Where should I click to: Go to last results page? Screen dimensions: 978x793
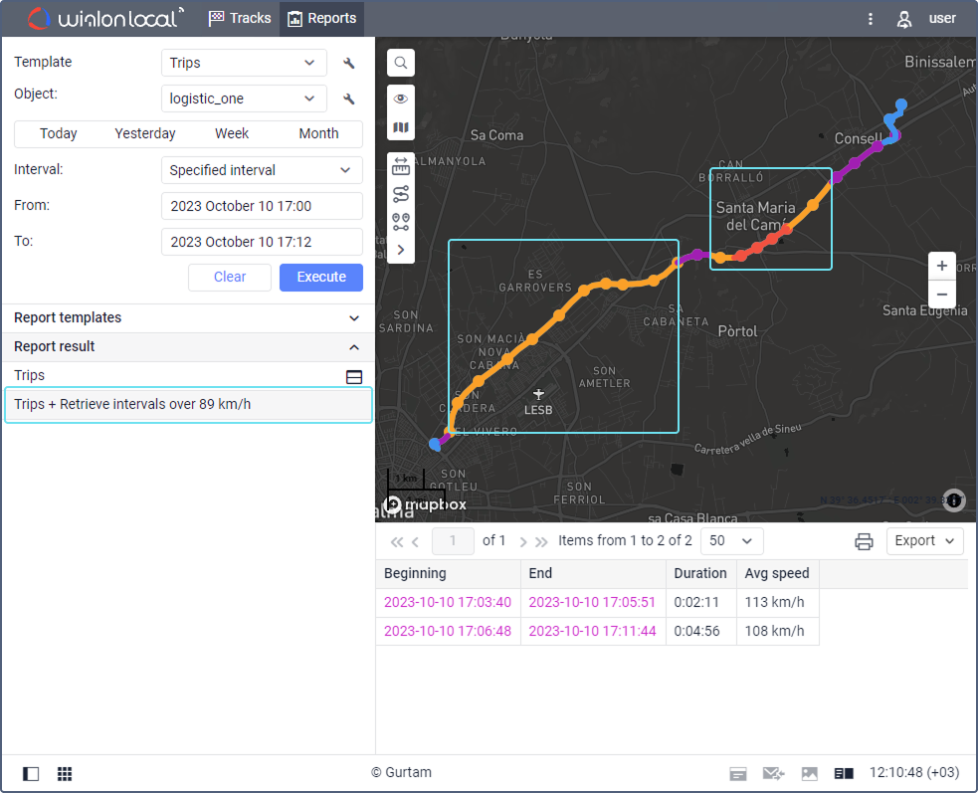click(541, 541)
